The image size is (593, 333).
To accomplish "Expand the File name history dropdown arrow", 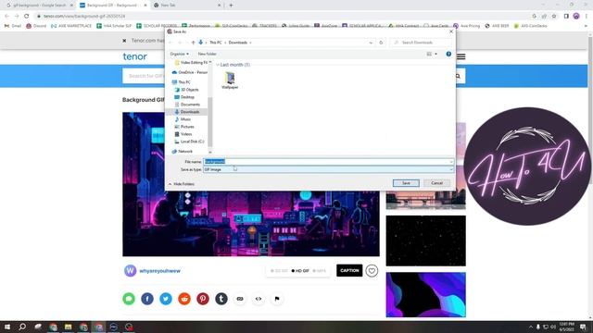I will (451, 162).
